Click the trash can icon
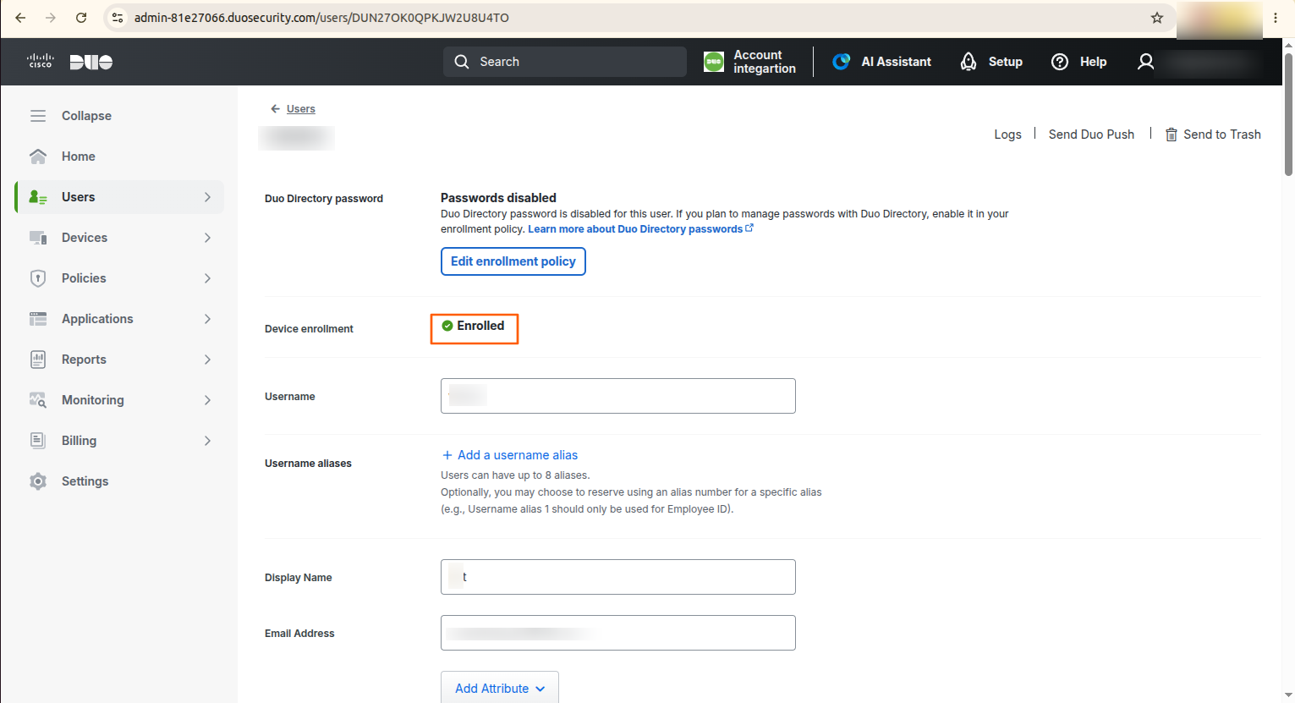Image resolution: width=1295 pixels, height=703 pixels. tap(1172, 135)
